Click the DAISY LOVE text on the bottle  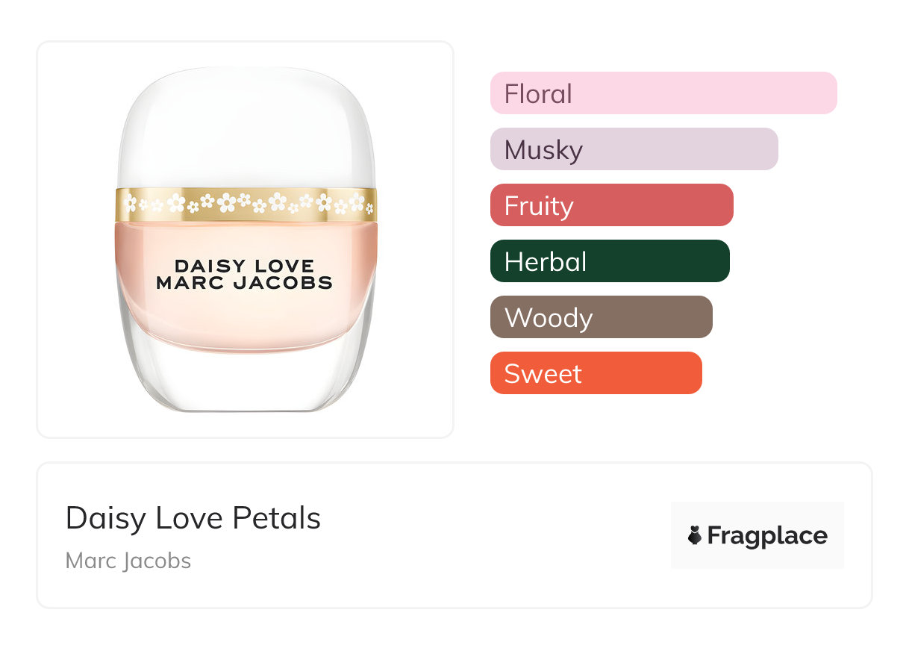[x=244, y=266]
